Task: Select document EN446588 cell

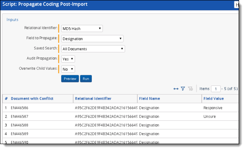Action: 19,125
